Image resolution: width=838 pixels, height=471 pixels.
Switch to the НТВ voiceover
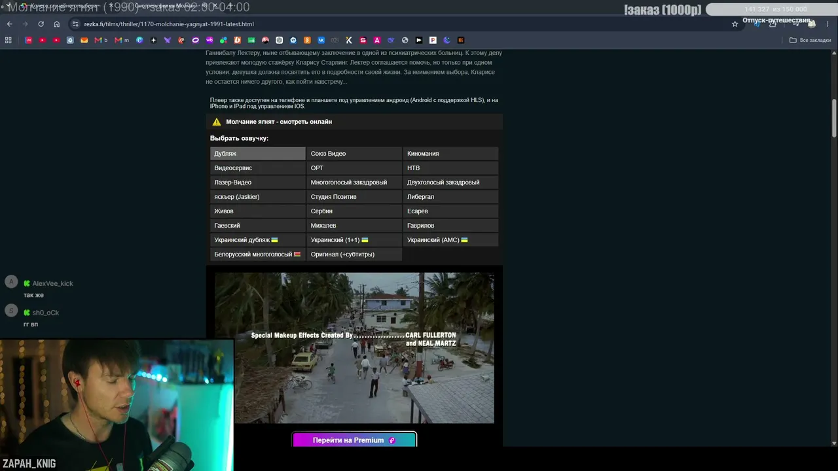(451, 168)
